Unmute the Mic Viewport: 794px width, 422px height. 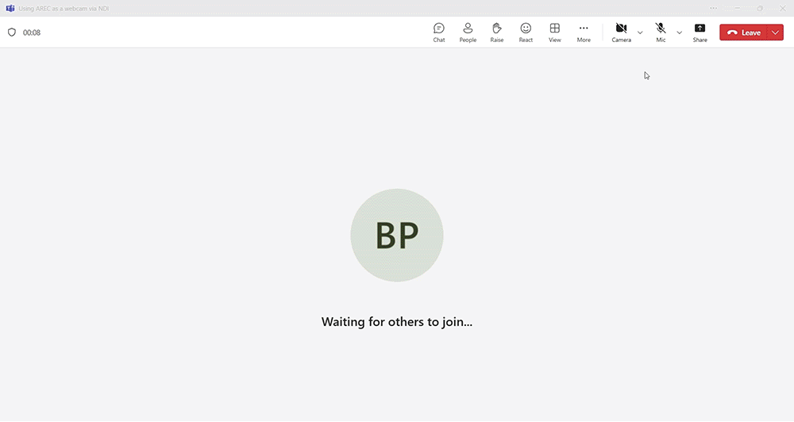[x=661, y=32]
